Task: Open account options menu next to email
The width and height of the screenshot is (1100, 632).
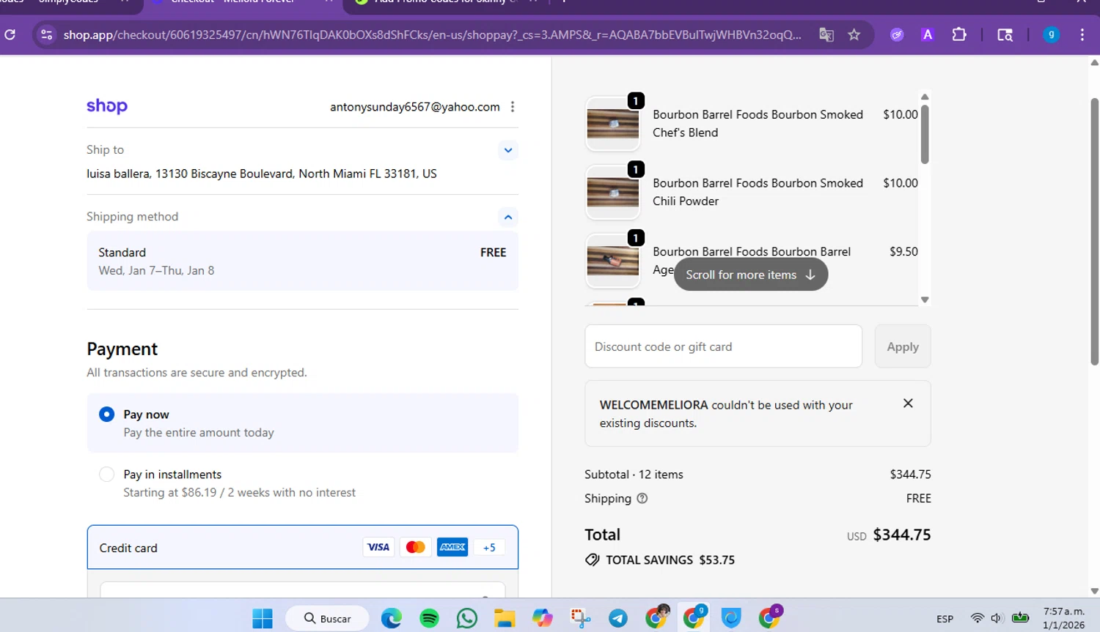Action: [513, 107]
